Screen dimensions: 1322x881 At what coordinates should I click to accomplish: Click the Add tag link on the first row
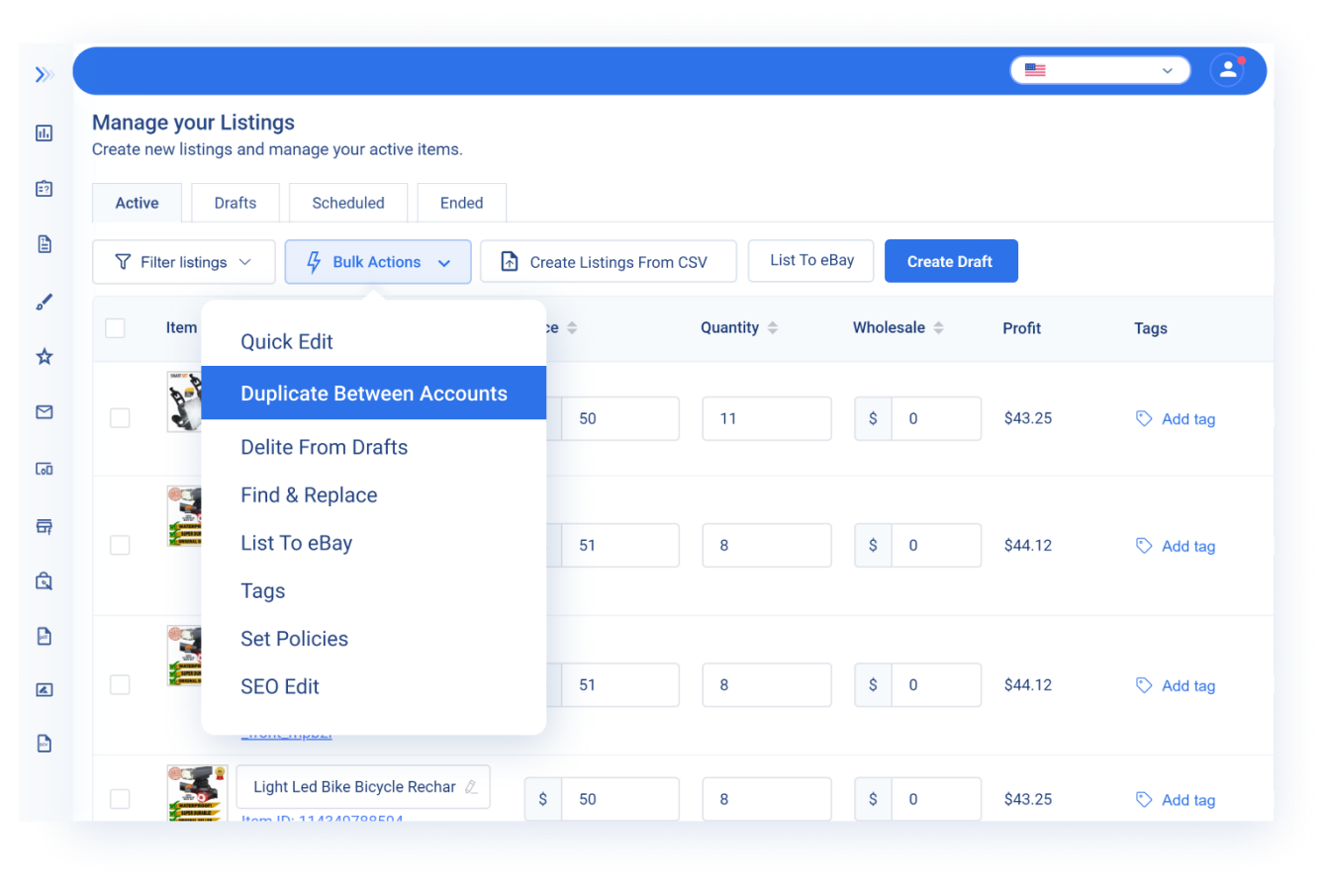coord(1186,418)
